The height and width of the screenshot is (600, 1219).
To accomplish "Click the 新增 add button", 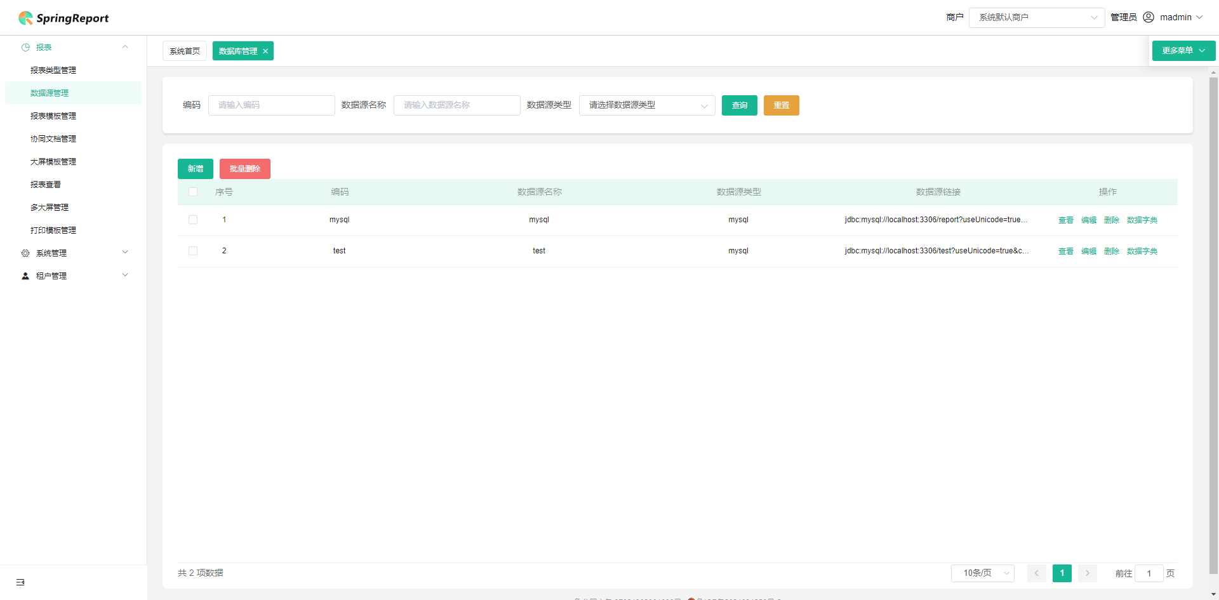I will (x=196, y=169).
